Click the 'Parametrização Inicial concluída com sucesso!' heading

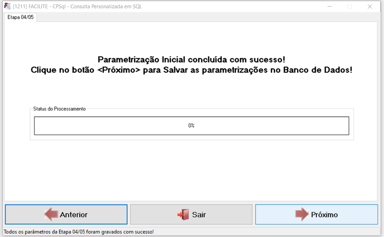192,59
